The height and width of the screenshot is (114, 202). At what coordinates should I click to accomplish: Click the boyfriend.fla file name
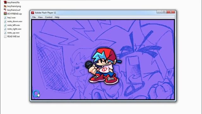click(13, 3)
